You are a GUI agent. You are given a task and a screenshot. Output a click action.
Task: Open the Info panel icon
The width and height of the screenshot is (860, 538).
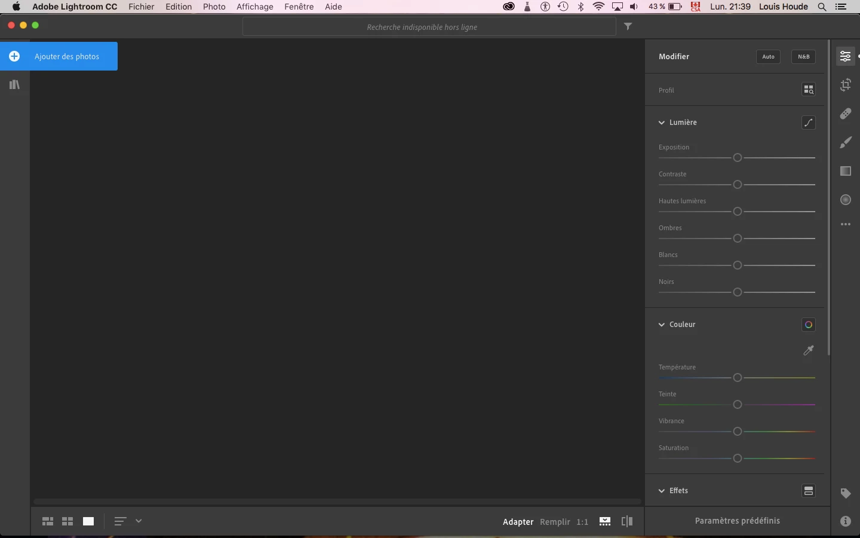pos(846,521)
